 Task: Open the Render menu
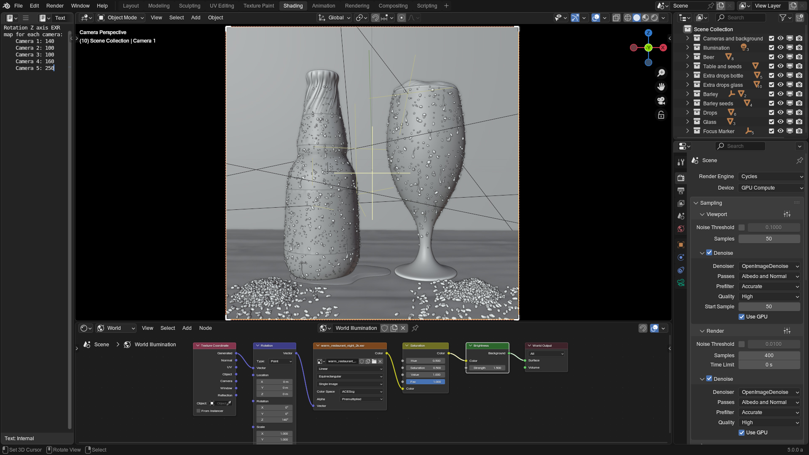tap(55, 6)
